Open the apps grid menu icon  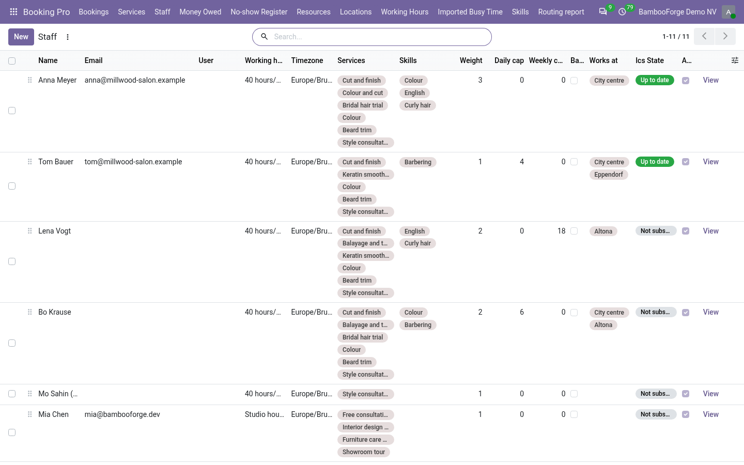coord(13,11)
